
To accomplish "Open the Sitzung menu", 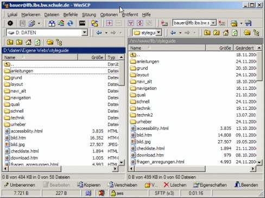I will (89, 15).
